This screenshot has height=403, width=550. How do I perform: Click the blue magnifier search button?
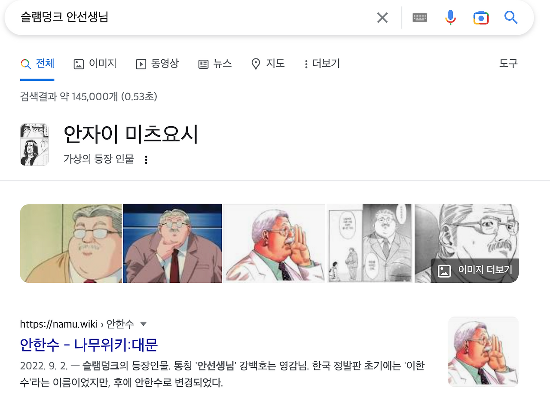point(511,18)
